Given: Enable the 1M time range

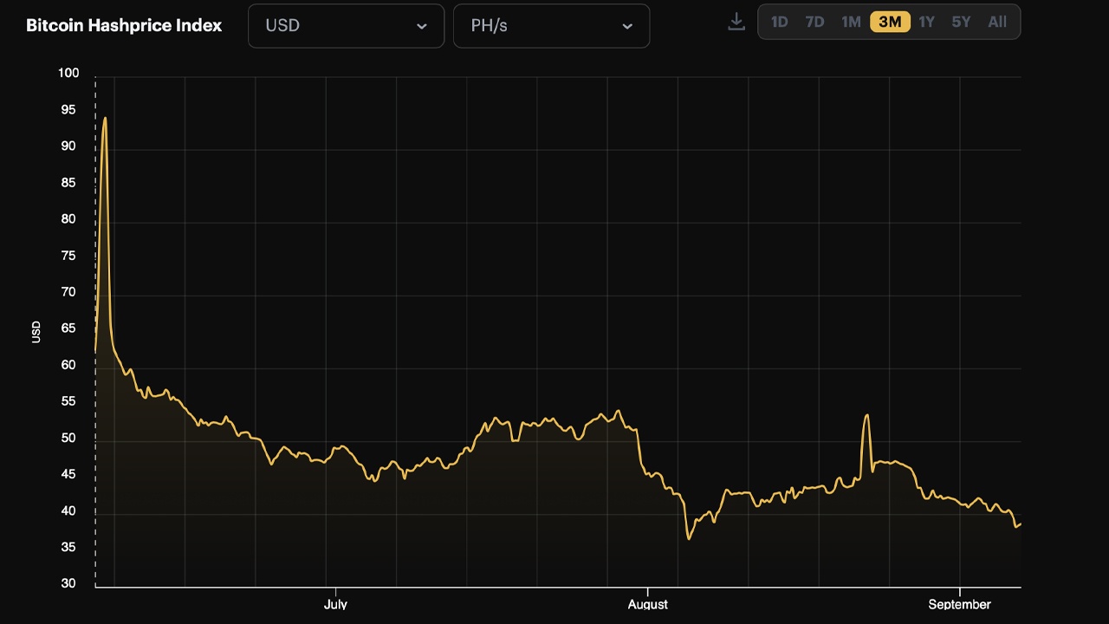Looking at the screenshot, I should (851, 22).
